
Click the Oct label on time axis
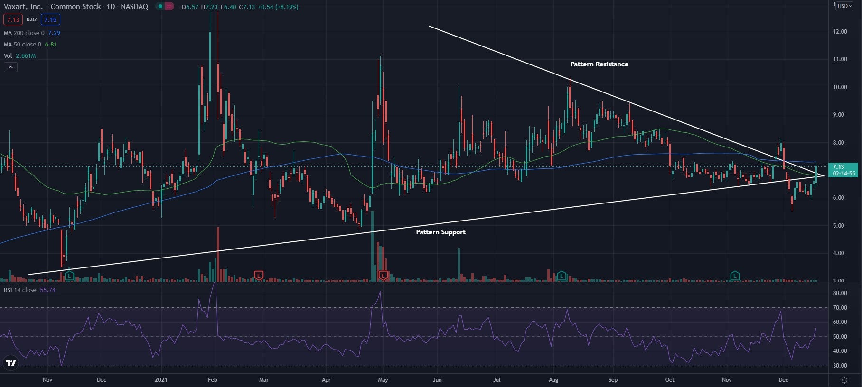click(670, 380)
